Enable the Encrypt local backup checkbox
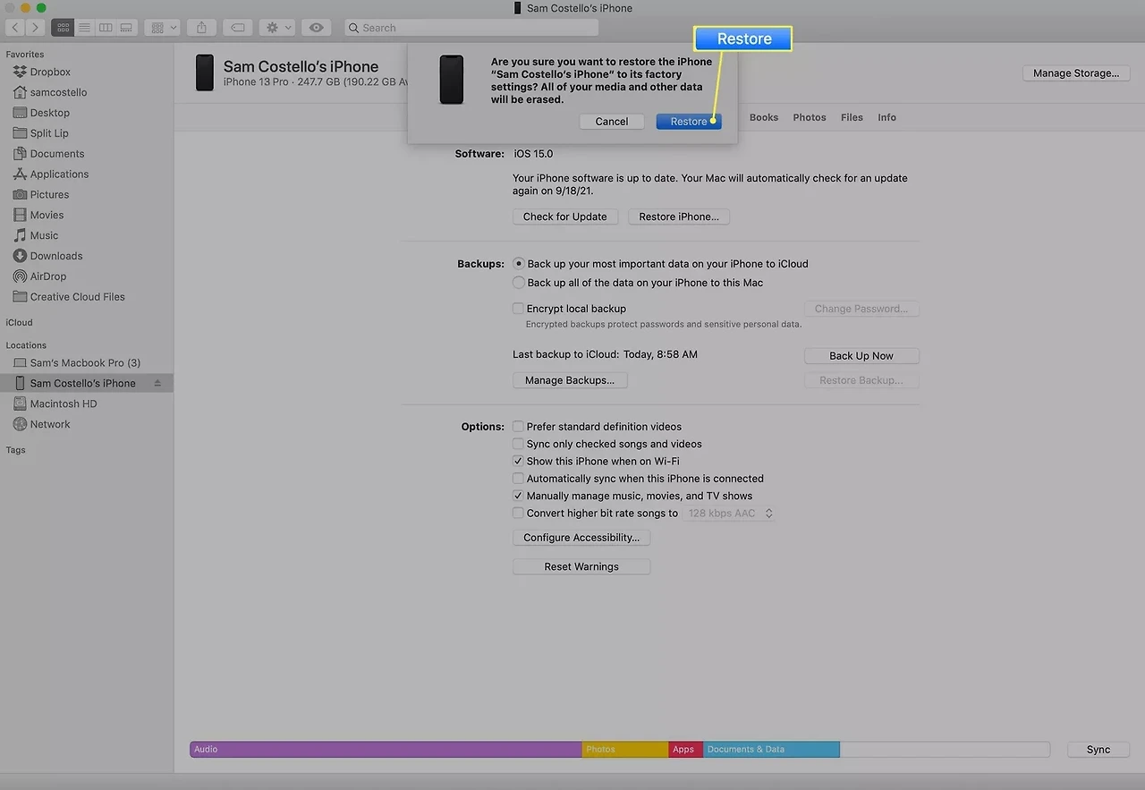The image size is (1145, 790). tap(518, 309)
